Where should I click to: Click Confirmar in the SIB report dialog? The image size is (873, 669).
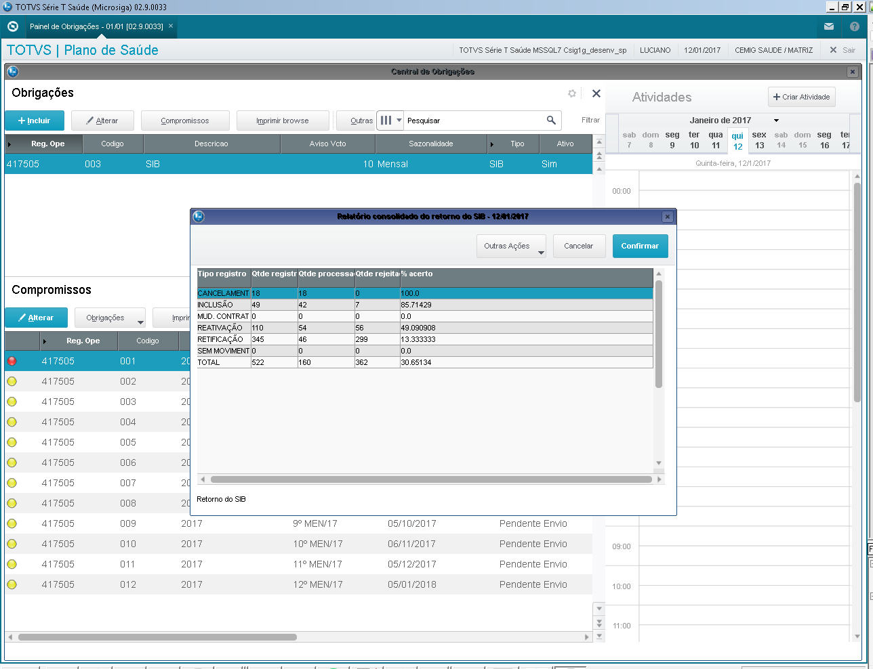pyautogui.click(x=641, y=246)
